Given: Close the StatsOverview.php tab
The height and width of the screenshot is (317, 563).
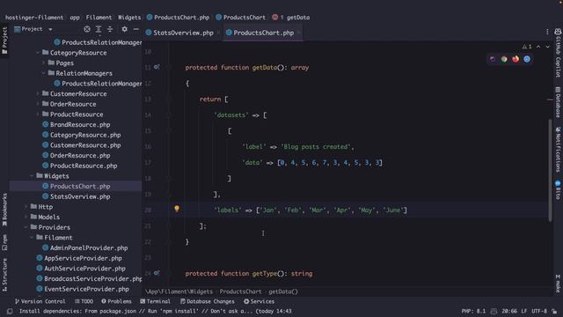Looking at the screenshot, I should (218, 33).
